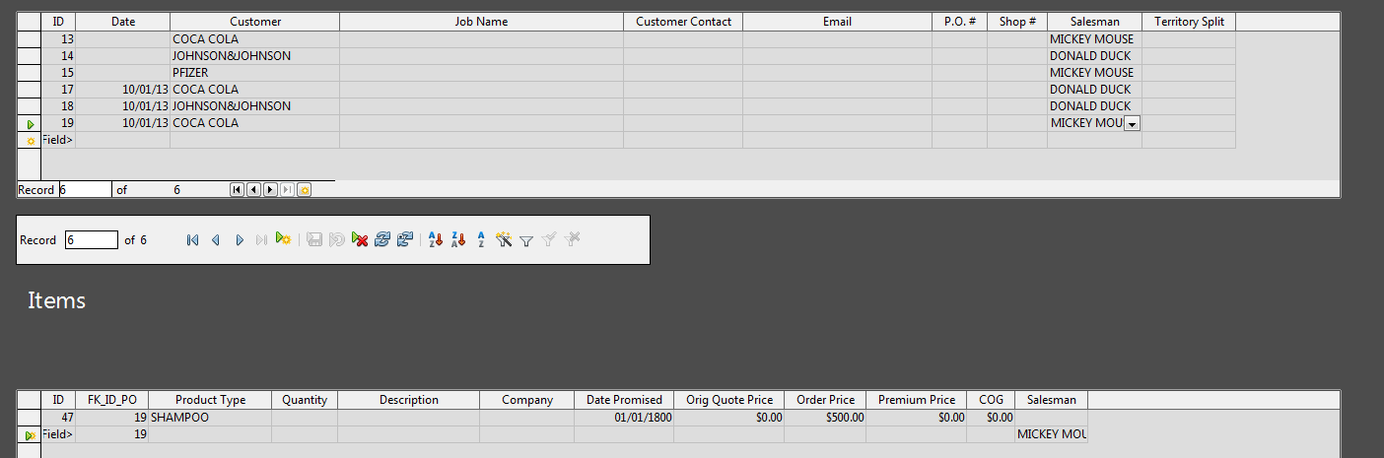
Task: Click the PFIZER customer cell
Action: pos(254,73)
